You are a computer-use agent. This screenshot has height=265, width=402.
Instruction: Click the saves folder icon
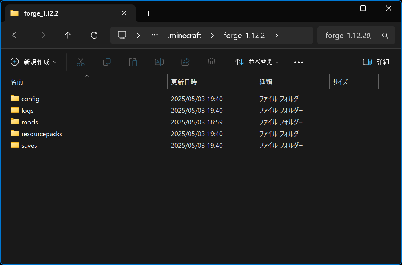(x=15, y=145)
